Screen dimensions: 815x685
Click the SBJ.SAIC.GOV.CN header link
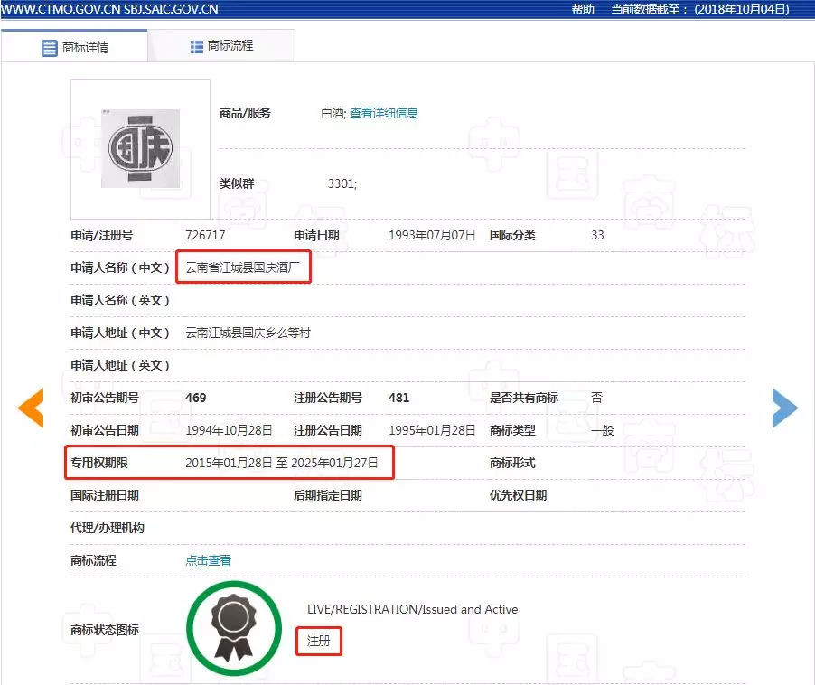coord(167,8)
